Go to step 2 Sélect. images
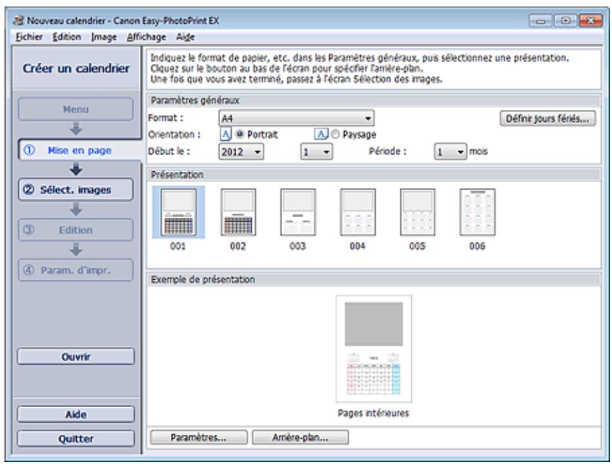This screenshot has width=612, height=464. [76, 190]
